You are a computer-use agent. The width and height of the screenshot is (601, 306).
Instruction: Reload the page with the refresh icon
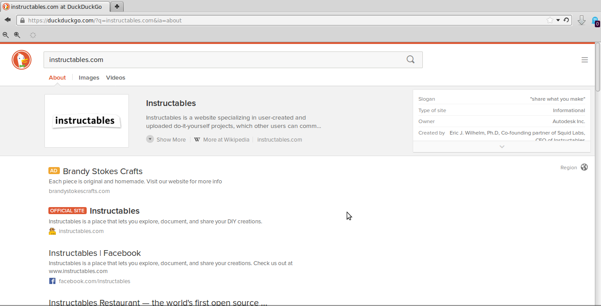tap(566, 20)
